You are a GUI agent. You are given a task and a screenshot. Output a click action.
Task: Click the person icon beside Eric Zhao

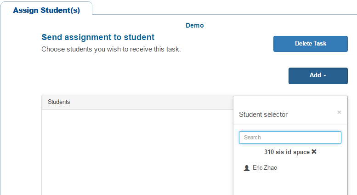point(246,168)
